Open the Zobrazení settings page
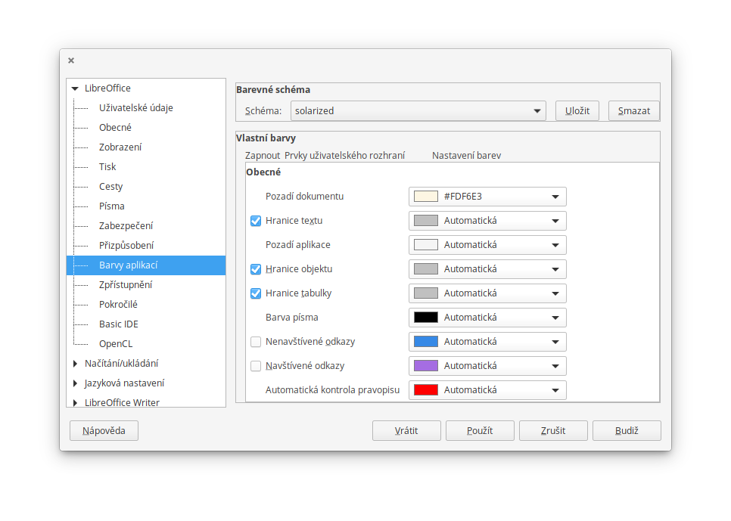Viewport: 731px width, 521px height. pos(120,147)
